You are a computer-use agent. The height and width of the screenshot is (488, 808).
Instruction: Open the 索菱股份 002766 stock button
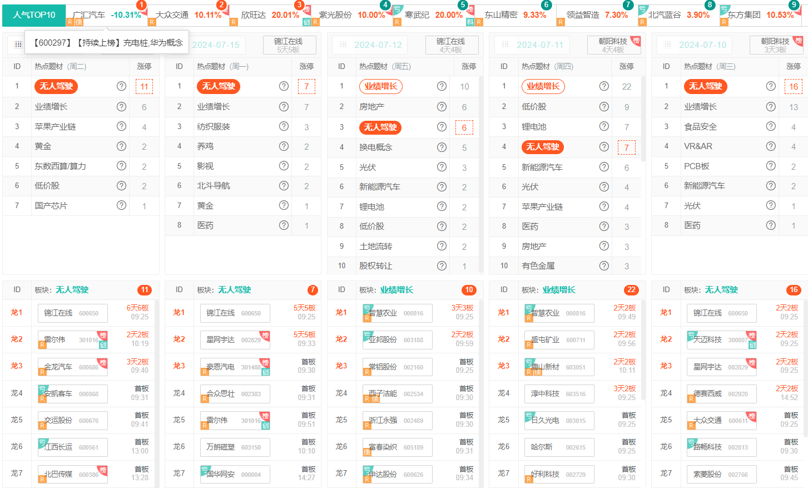click(722, 475)
